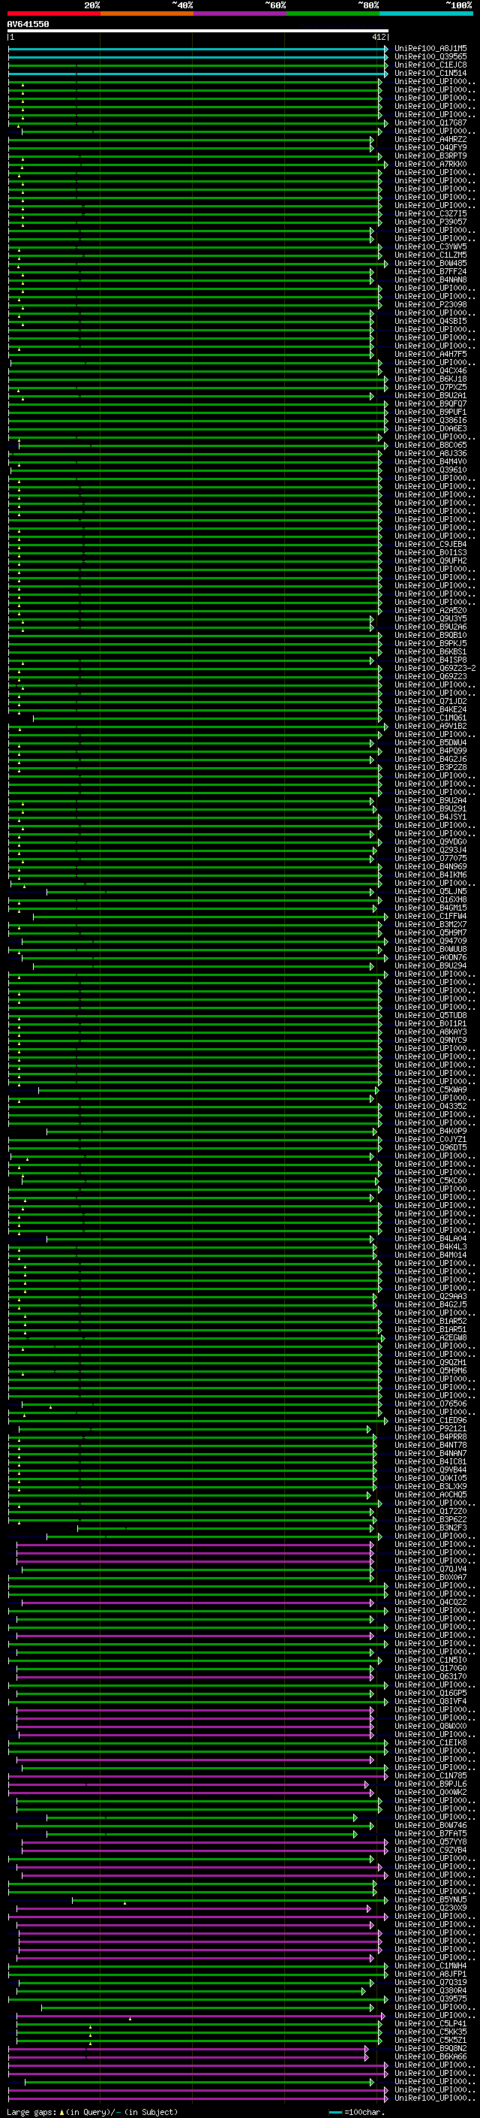Select the white query ruler bar

pyautogui.click(x=198, y=32)
